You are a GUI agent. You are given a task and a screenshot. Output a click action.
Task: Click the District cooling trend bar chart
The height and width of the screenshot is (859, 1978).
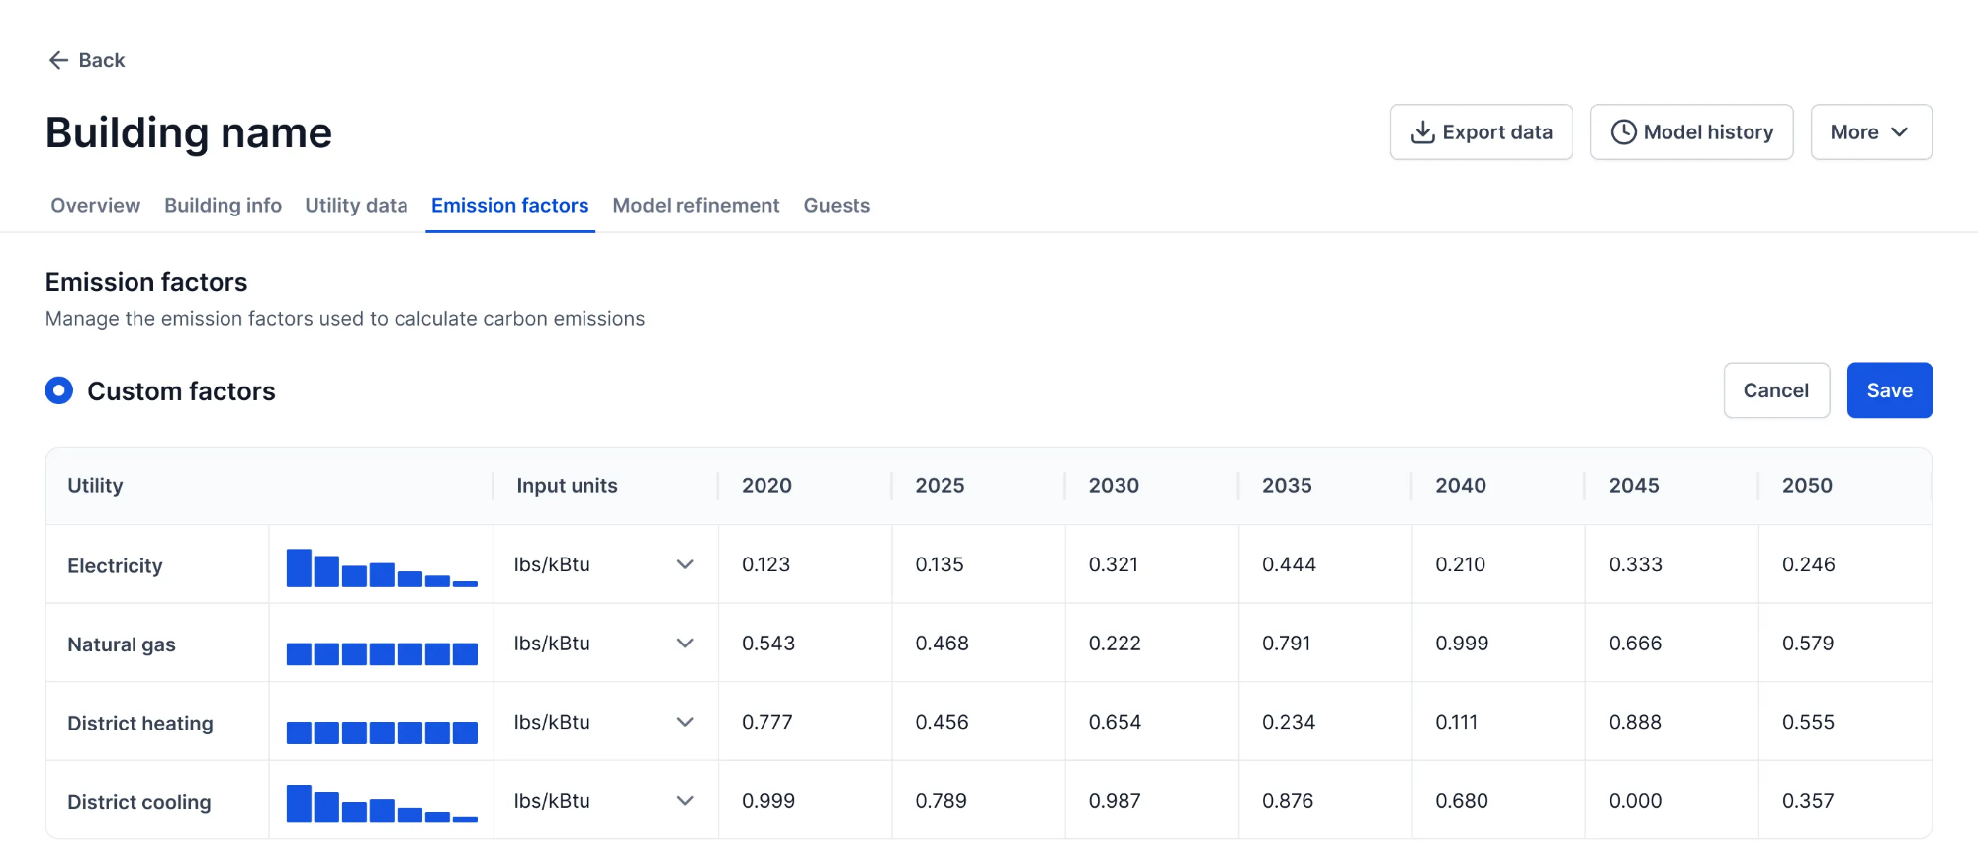tap(382, 803)
